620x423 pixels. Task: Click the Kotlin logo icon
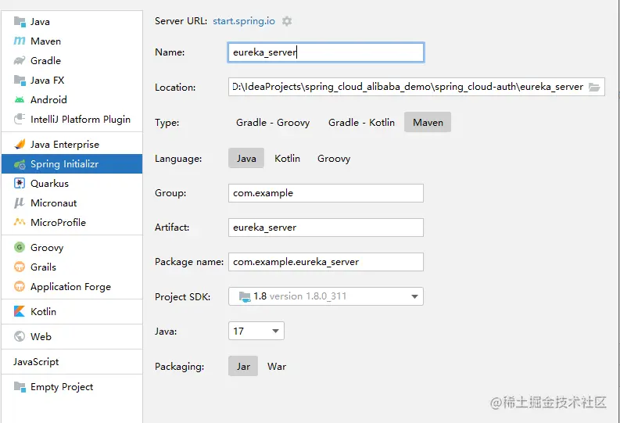point(20,311)
